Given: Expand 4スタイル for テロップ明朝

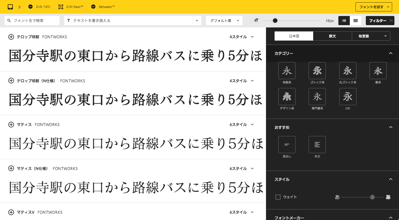Looking at the screenshot, I should click(x=242, y=37).
